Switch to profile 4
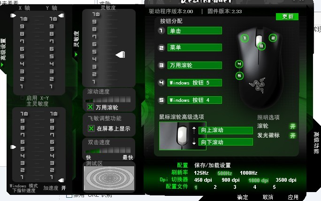 [254, 187]
